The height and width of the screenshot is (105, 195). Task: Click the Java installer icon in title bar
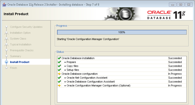[4, 5]
